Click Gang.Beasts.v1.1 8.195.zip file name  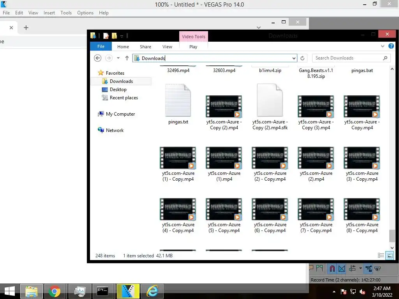pyautogui.click(x=316, y=73)
